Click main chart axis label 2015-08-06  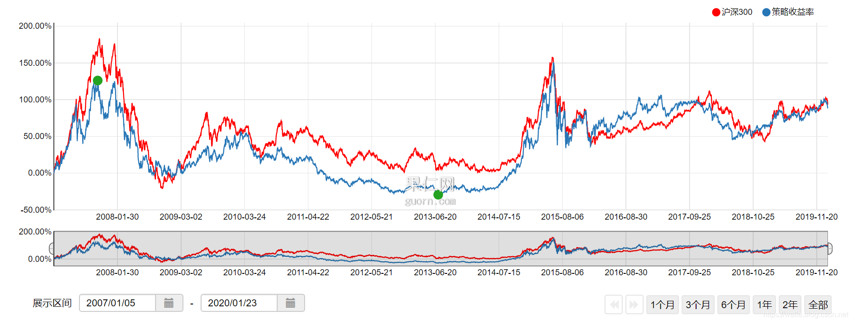[x=562, y=217]
